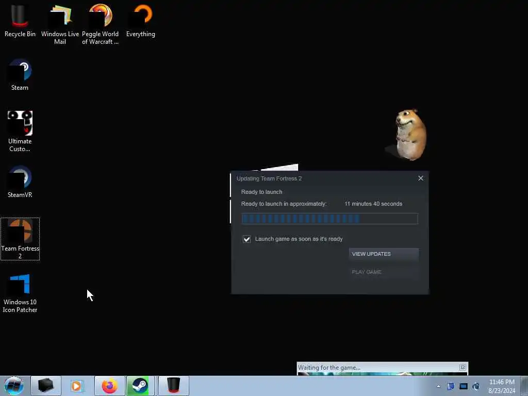Viewport: 528px width, 396px height.
Task: Click the Team Fortress 2 update progress bar
Action: (329, 219)
